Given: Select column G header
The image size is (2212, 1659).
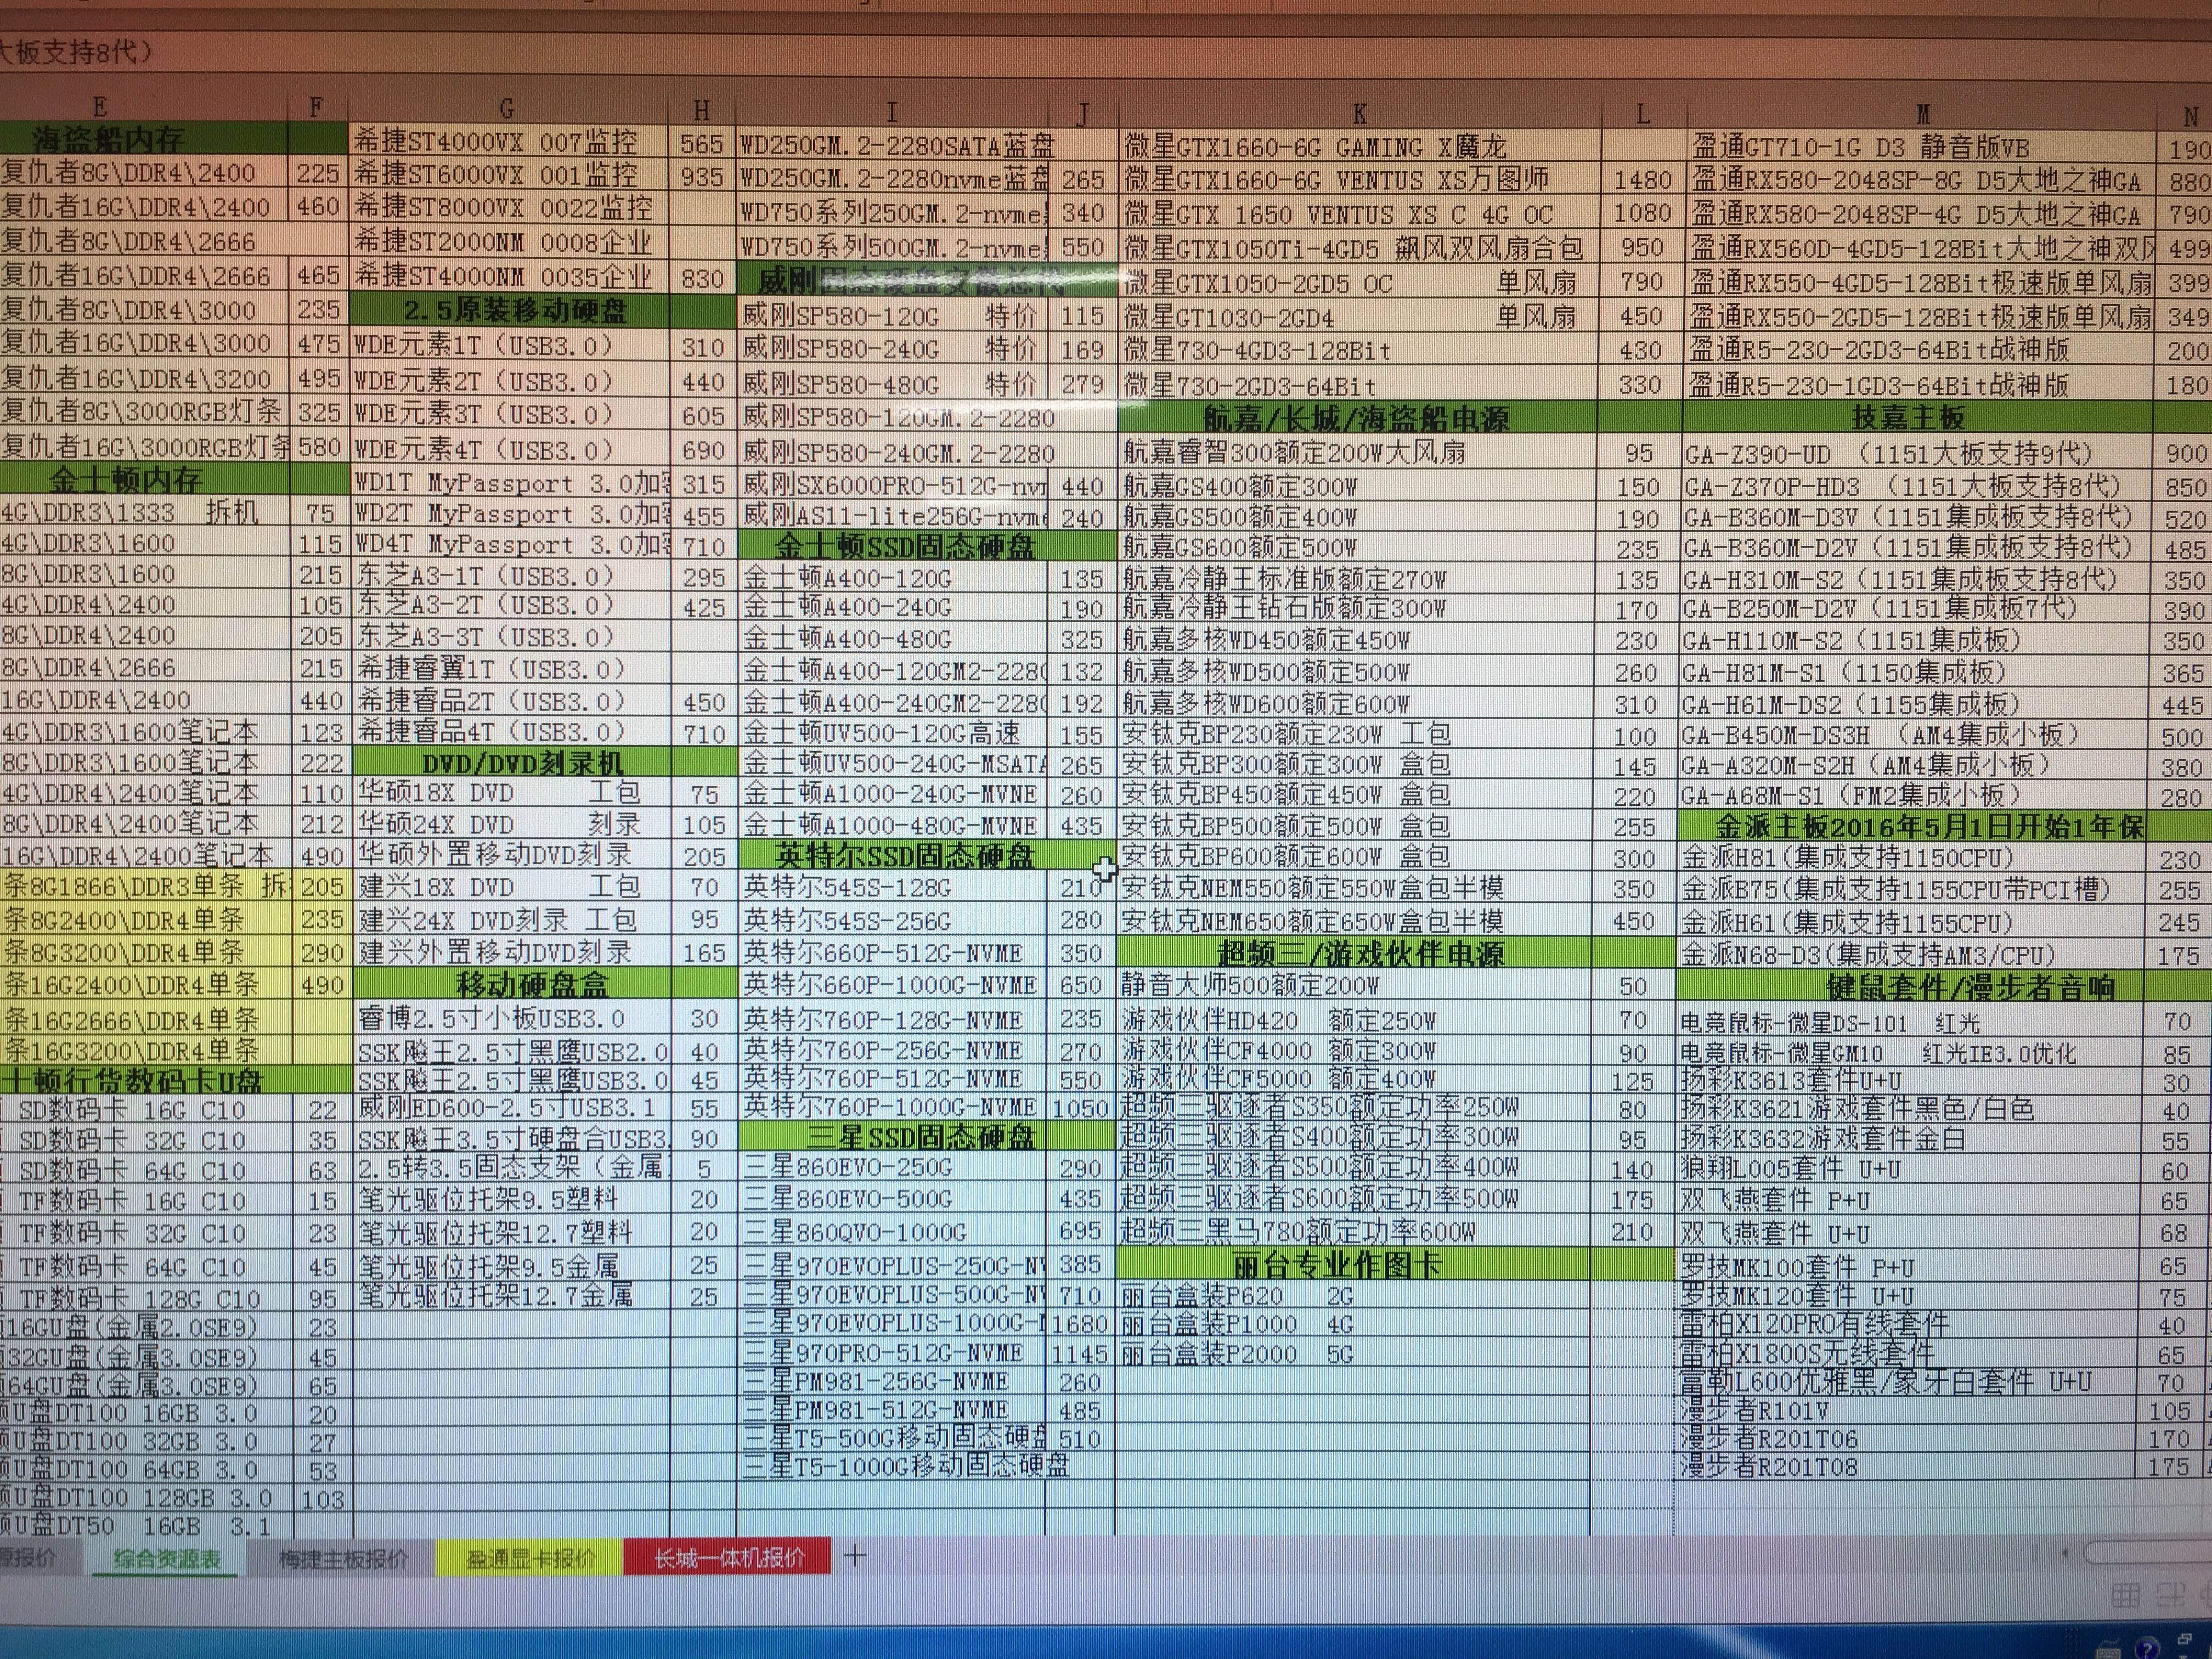Looking at the screenshot, I should (507, 108).
